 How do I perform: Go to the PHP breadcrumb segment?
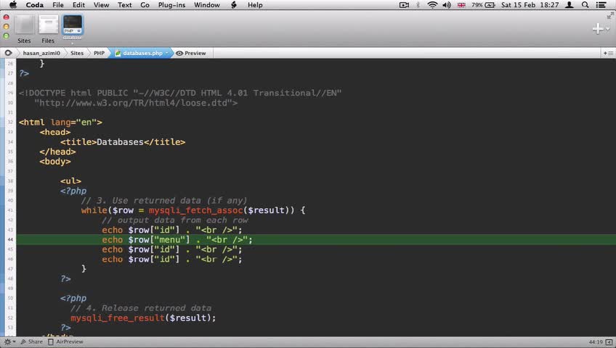point(99,53)
